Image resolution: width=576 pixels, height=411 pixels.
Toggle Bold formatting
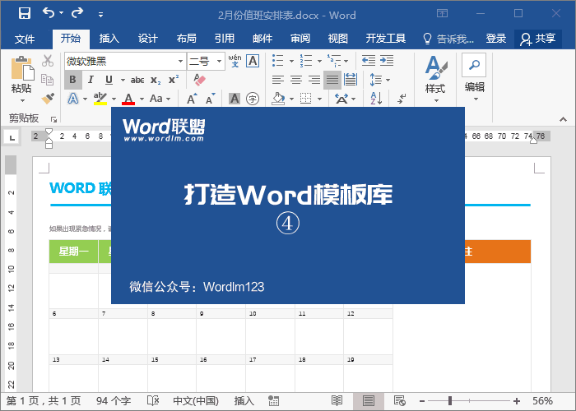point(72,80)
